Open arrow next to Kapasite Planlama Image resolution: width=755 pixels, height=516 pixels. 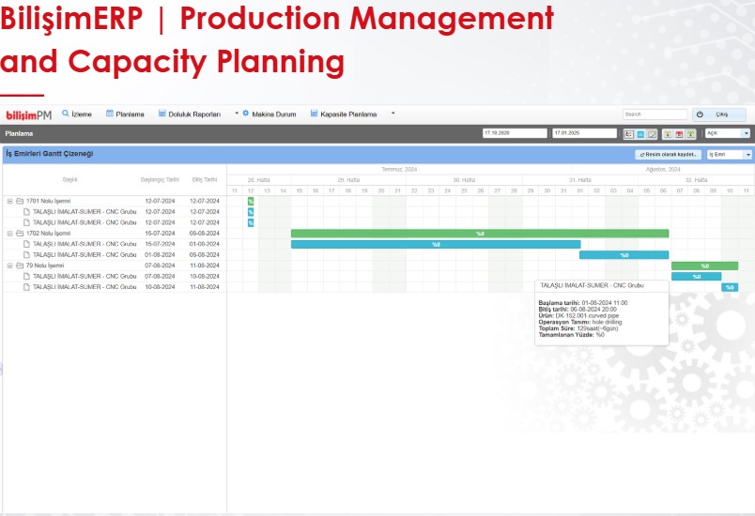click(393, 114)
